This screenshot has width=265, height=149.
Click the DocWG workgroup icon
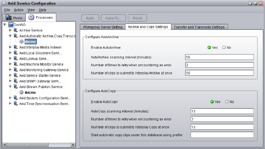(x=11, y=25)
